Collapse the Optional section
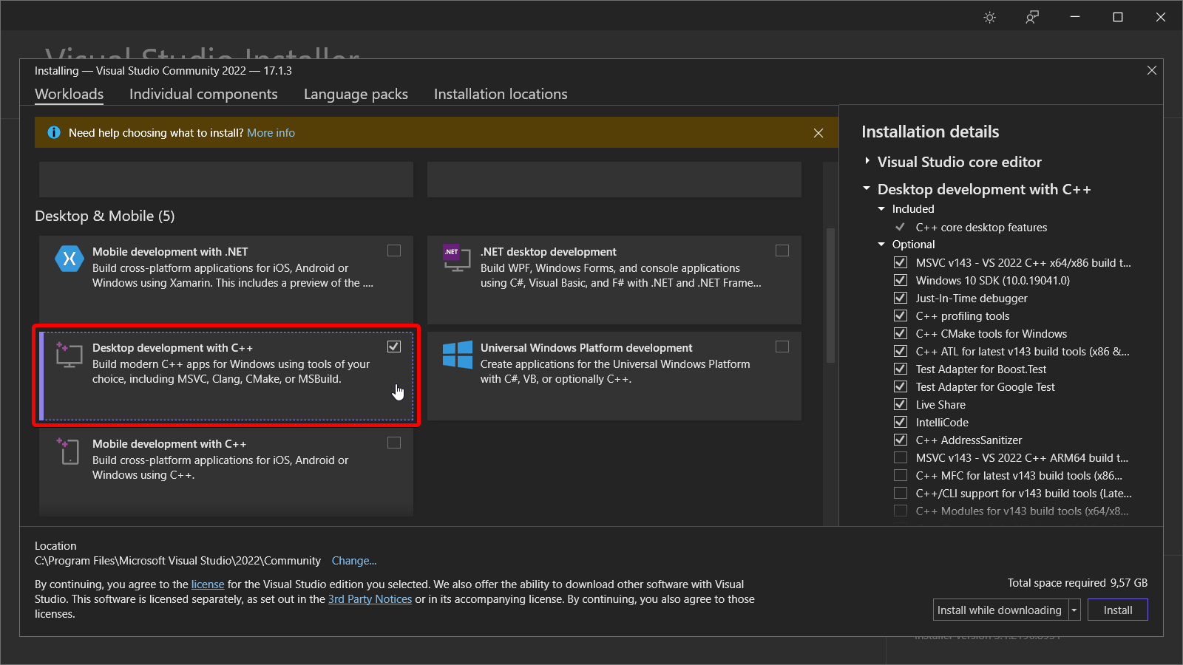The height and width of the screenshot is (665, 1183). coord(881,245)
